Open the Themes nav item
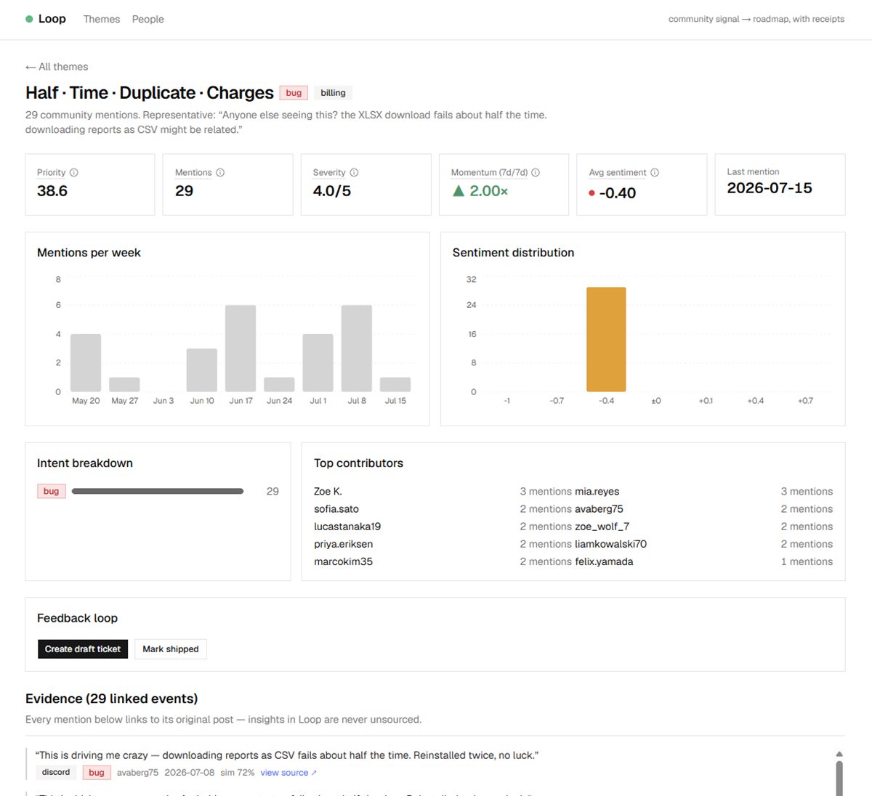Image resolution: width=872 pixels, height=796 pixels. click(x=102, y=19)
